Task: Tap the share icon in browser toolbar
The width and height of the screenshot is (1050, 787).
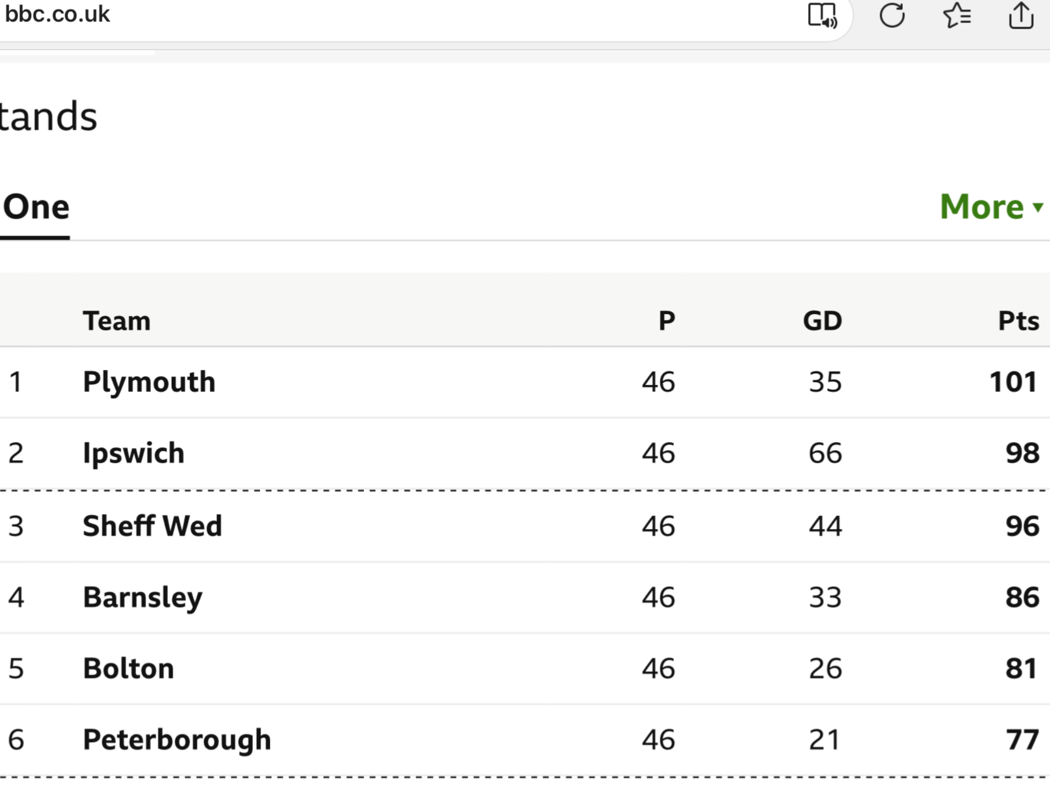Action: [x=1021, y=15]
